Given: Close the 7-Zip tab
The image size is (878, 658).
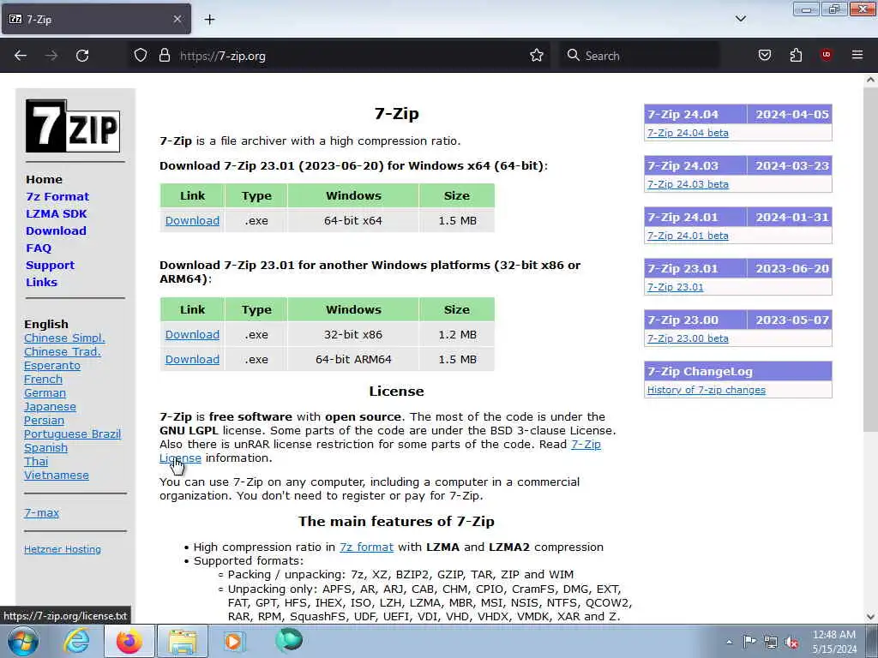Looking at the screenshot, I should point(177,19).
